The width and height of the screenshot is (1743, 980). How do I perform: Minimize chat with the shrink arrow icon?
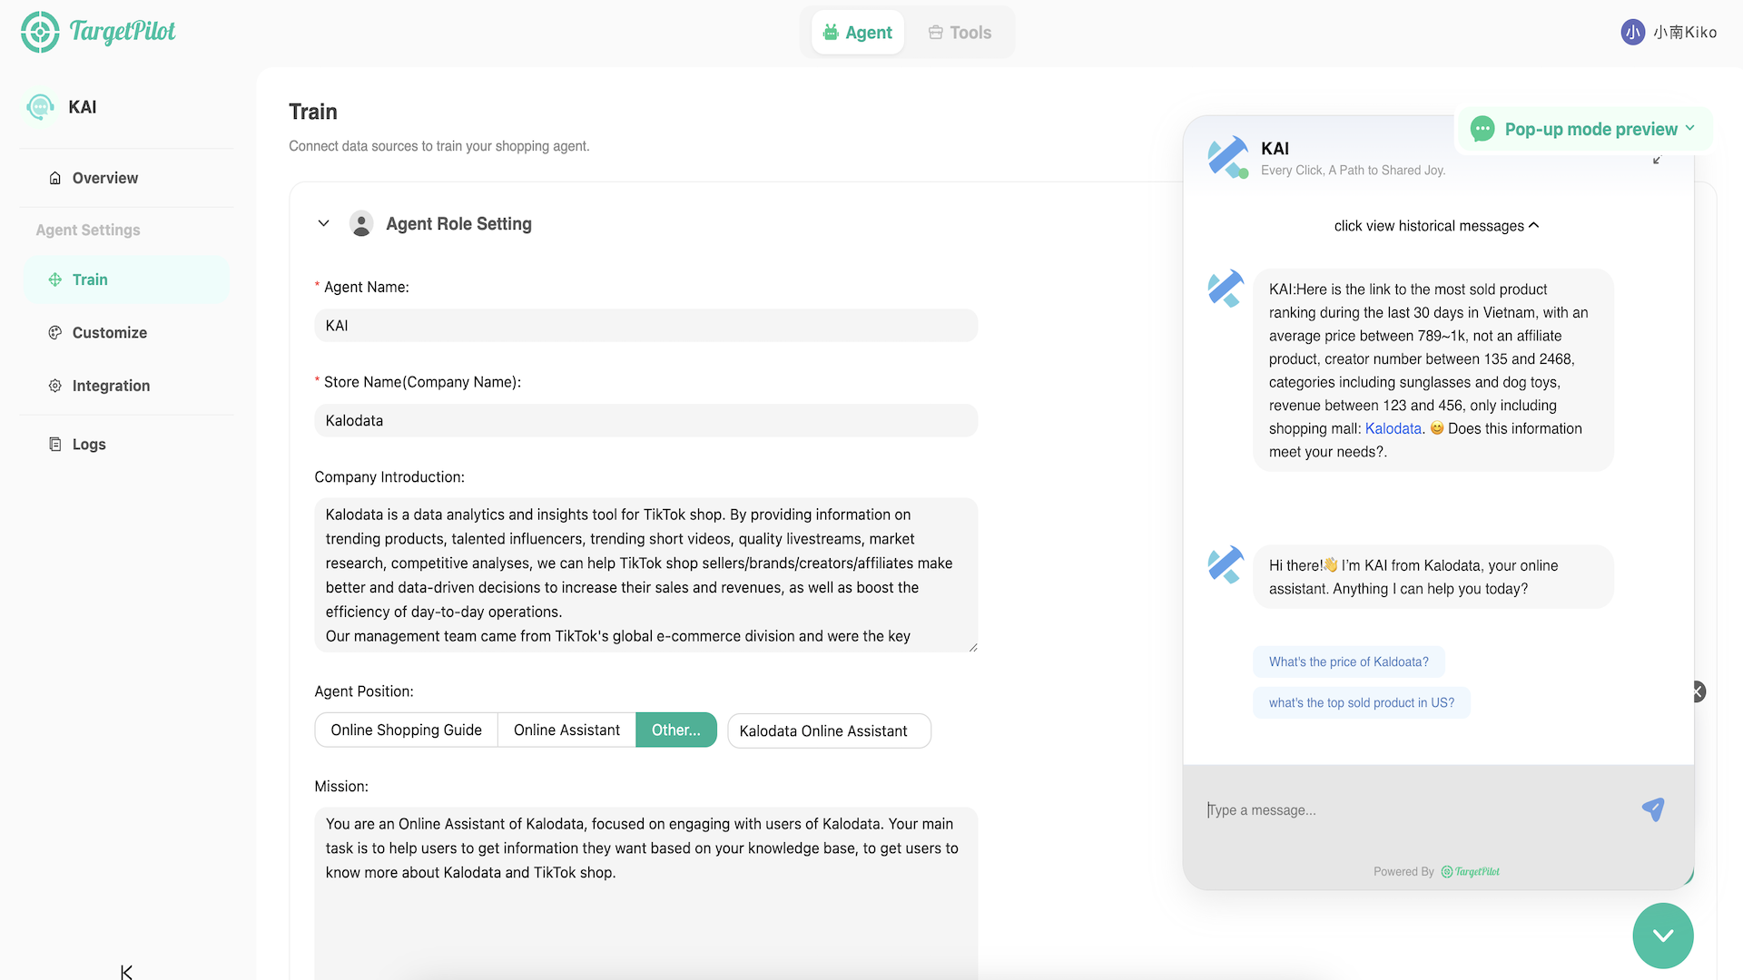[x=1657, y=160]
